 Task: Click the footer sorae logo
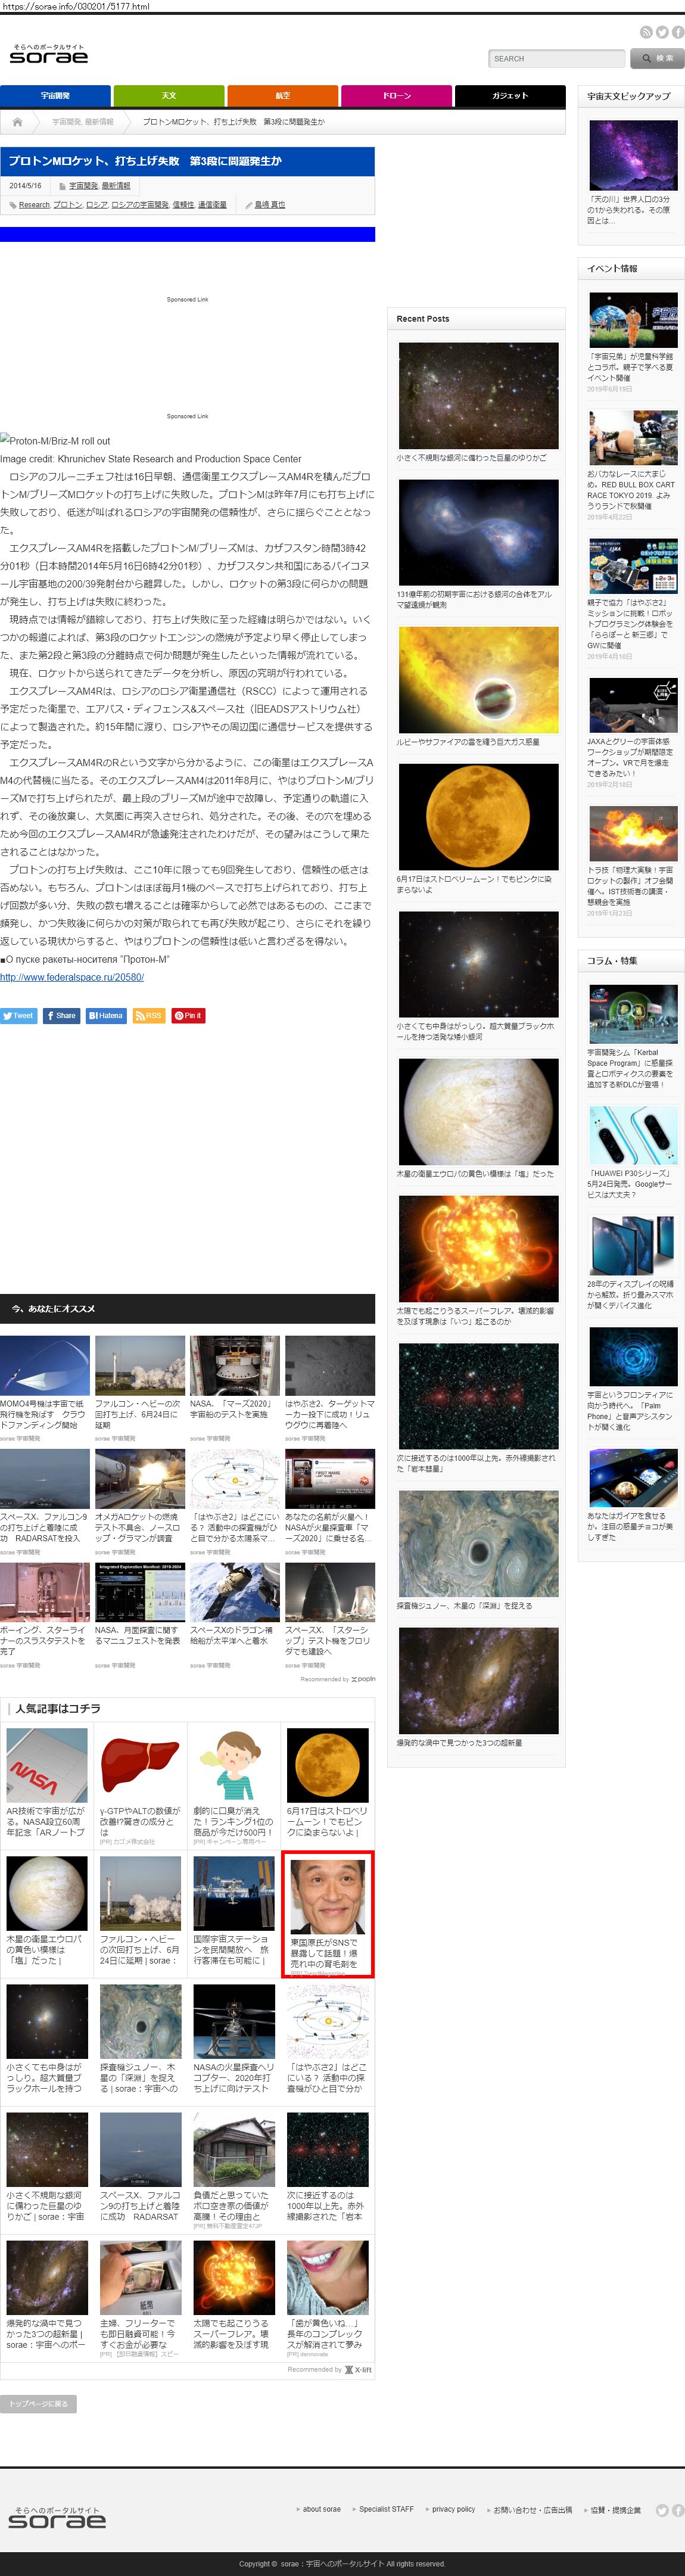[x=57, y=2517]
